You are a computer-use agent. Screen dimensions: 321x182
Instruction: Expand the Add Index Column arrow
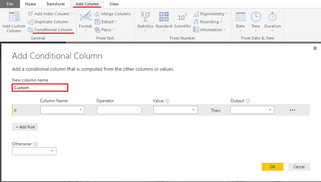coord(72,14)
